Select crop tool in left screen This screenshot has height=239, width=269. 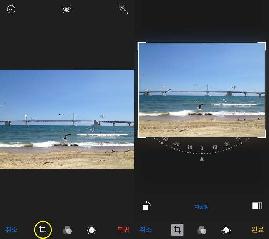[x=43, y=230]
